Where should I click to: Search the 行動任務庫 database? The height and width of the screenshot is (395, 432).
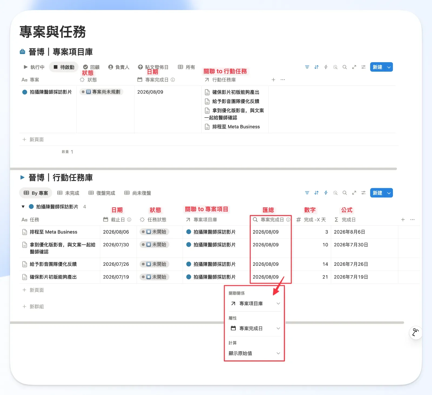345,193
